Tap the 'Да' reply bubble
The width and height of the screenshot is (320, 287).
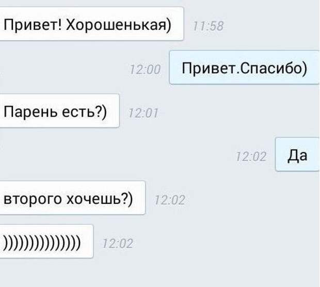tap(298, 154)
